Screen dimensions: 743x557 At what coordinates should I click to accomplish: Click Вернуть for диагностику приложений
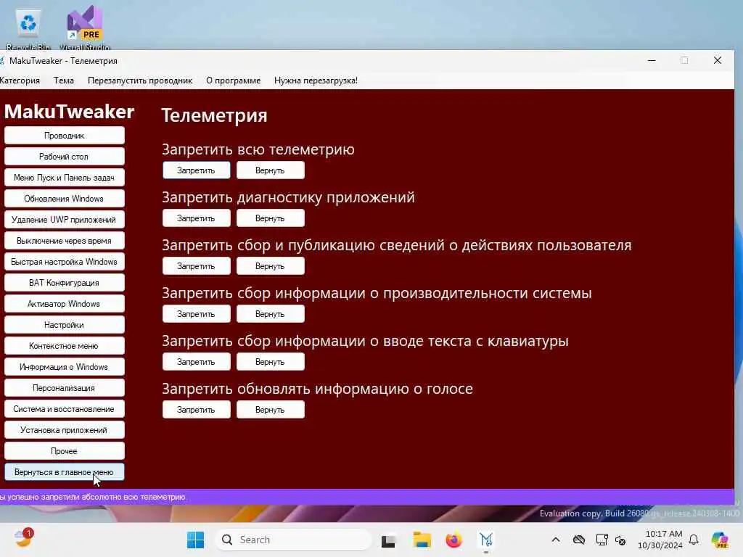pos(270,218)
